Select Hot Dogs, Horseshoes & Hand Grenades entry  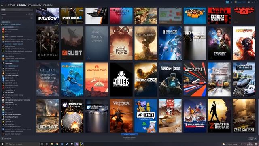point(17,100)
